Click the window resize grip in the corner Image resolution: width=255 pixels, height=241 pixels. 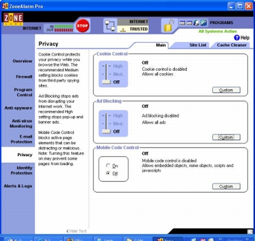[x=250, y=231]
